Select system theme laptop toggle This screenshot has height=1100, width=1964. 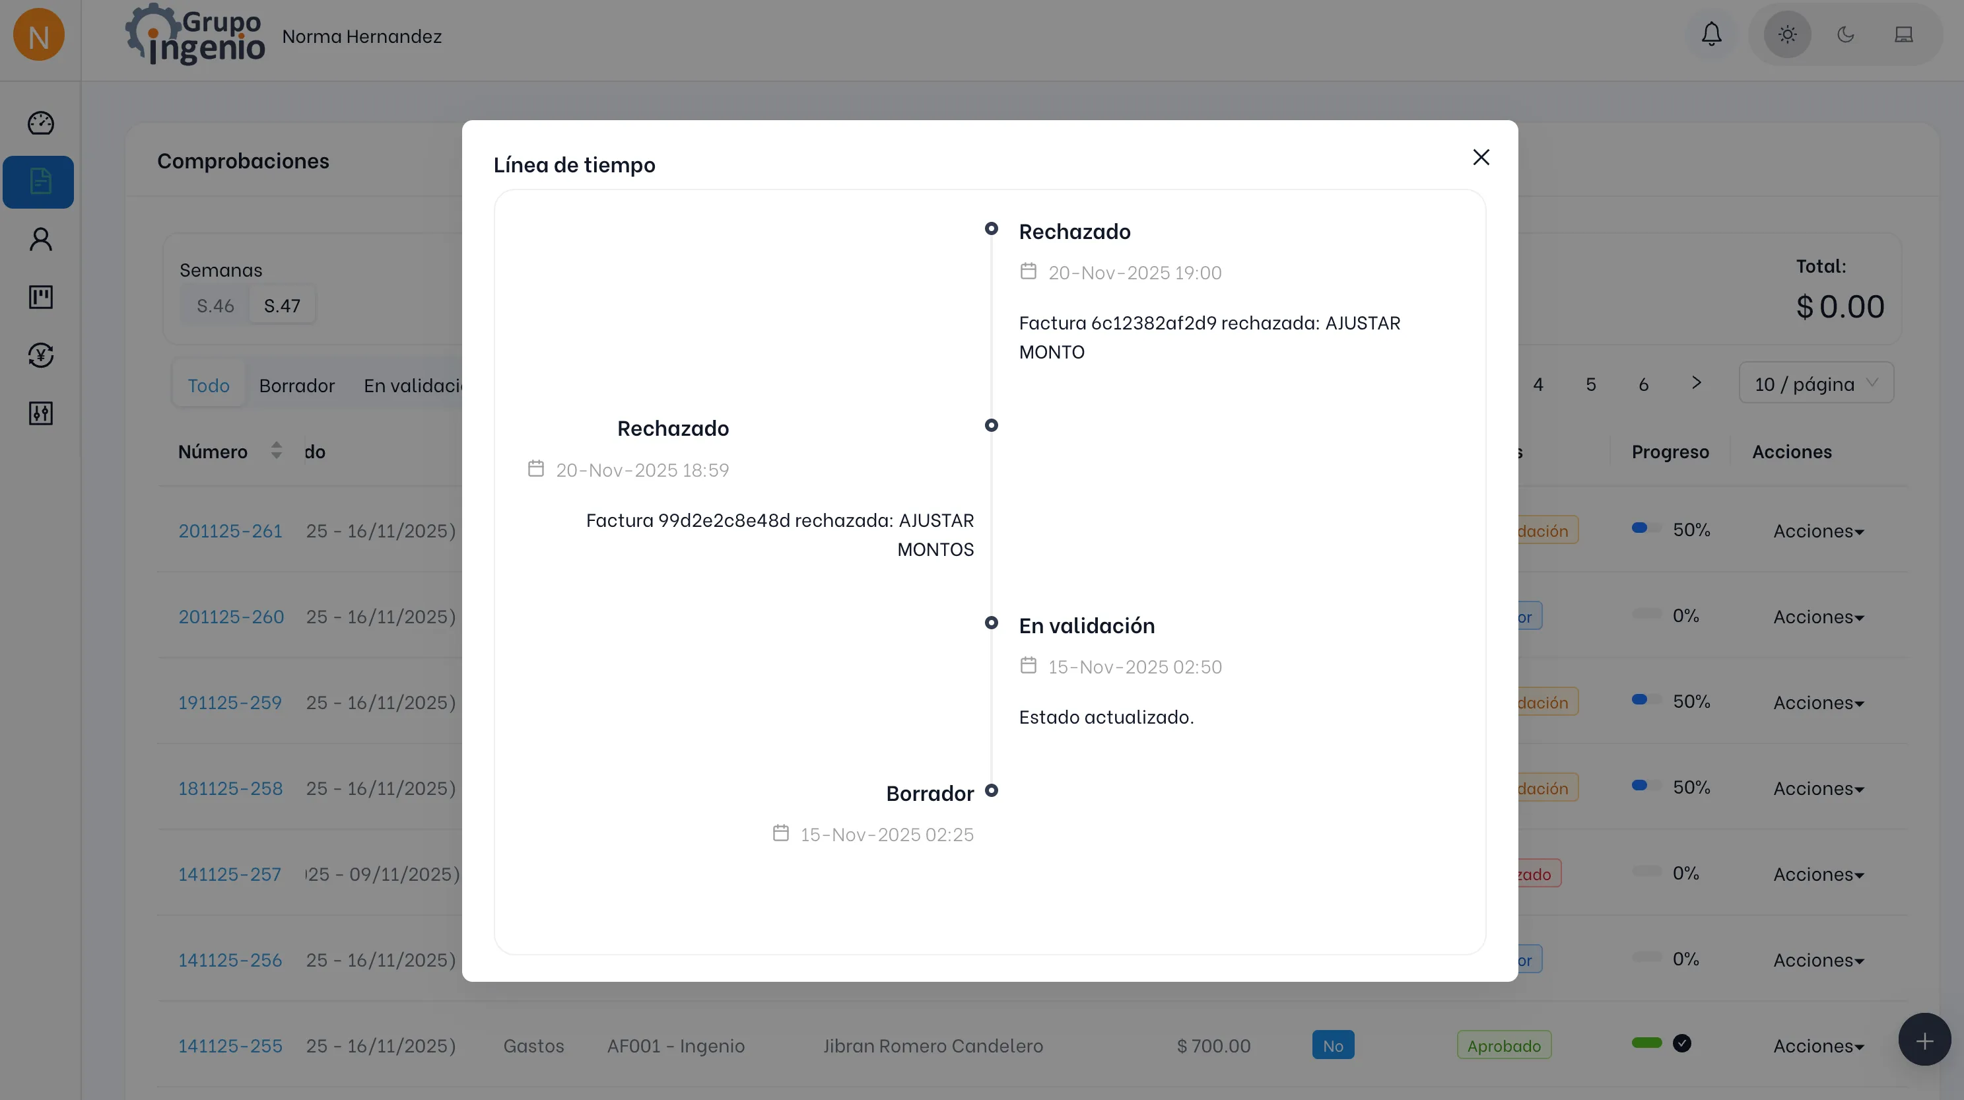tap(1903, 34)
